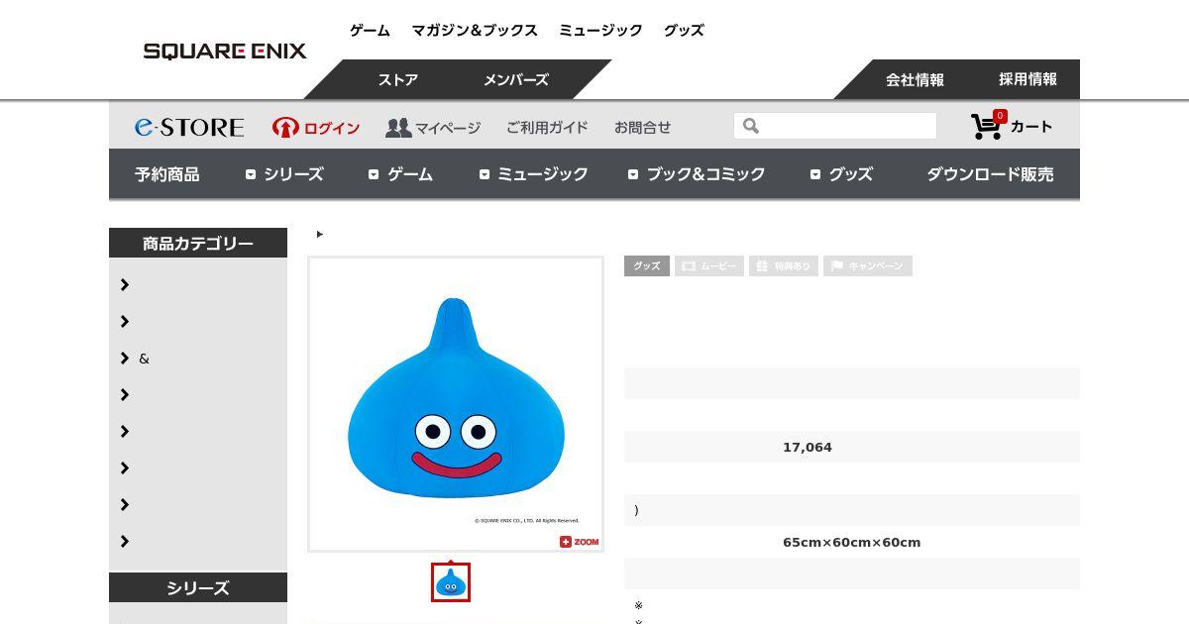The width and height of the screenshot is (1189, 624).
Task: Click the キャンペーン flag tag
Action: (x=868, y=266)
